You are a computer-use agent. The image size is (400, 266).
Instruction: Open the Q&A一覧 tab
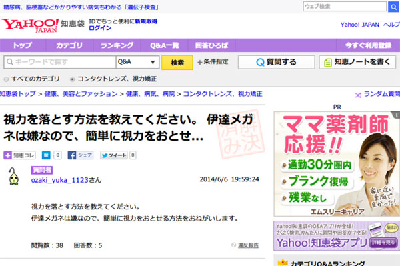click(164, 45)
